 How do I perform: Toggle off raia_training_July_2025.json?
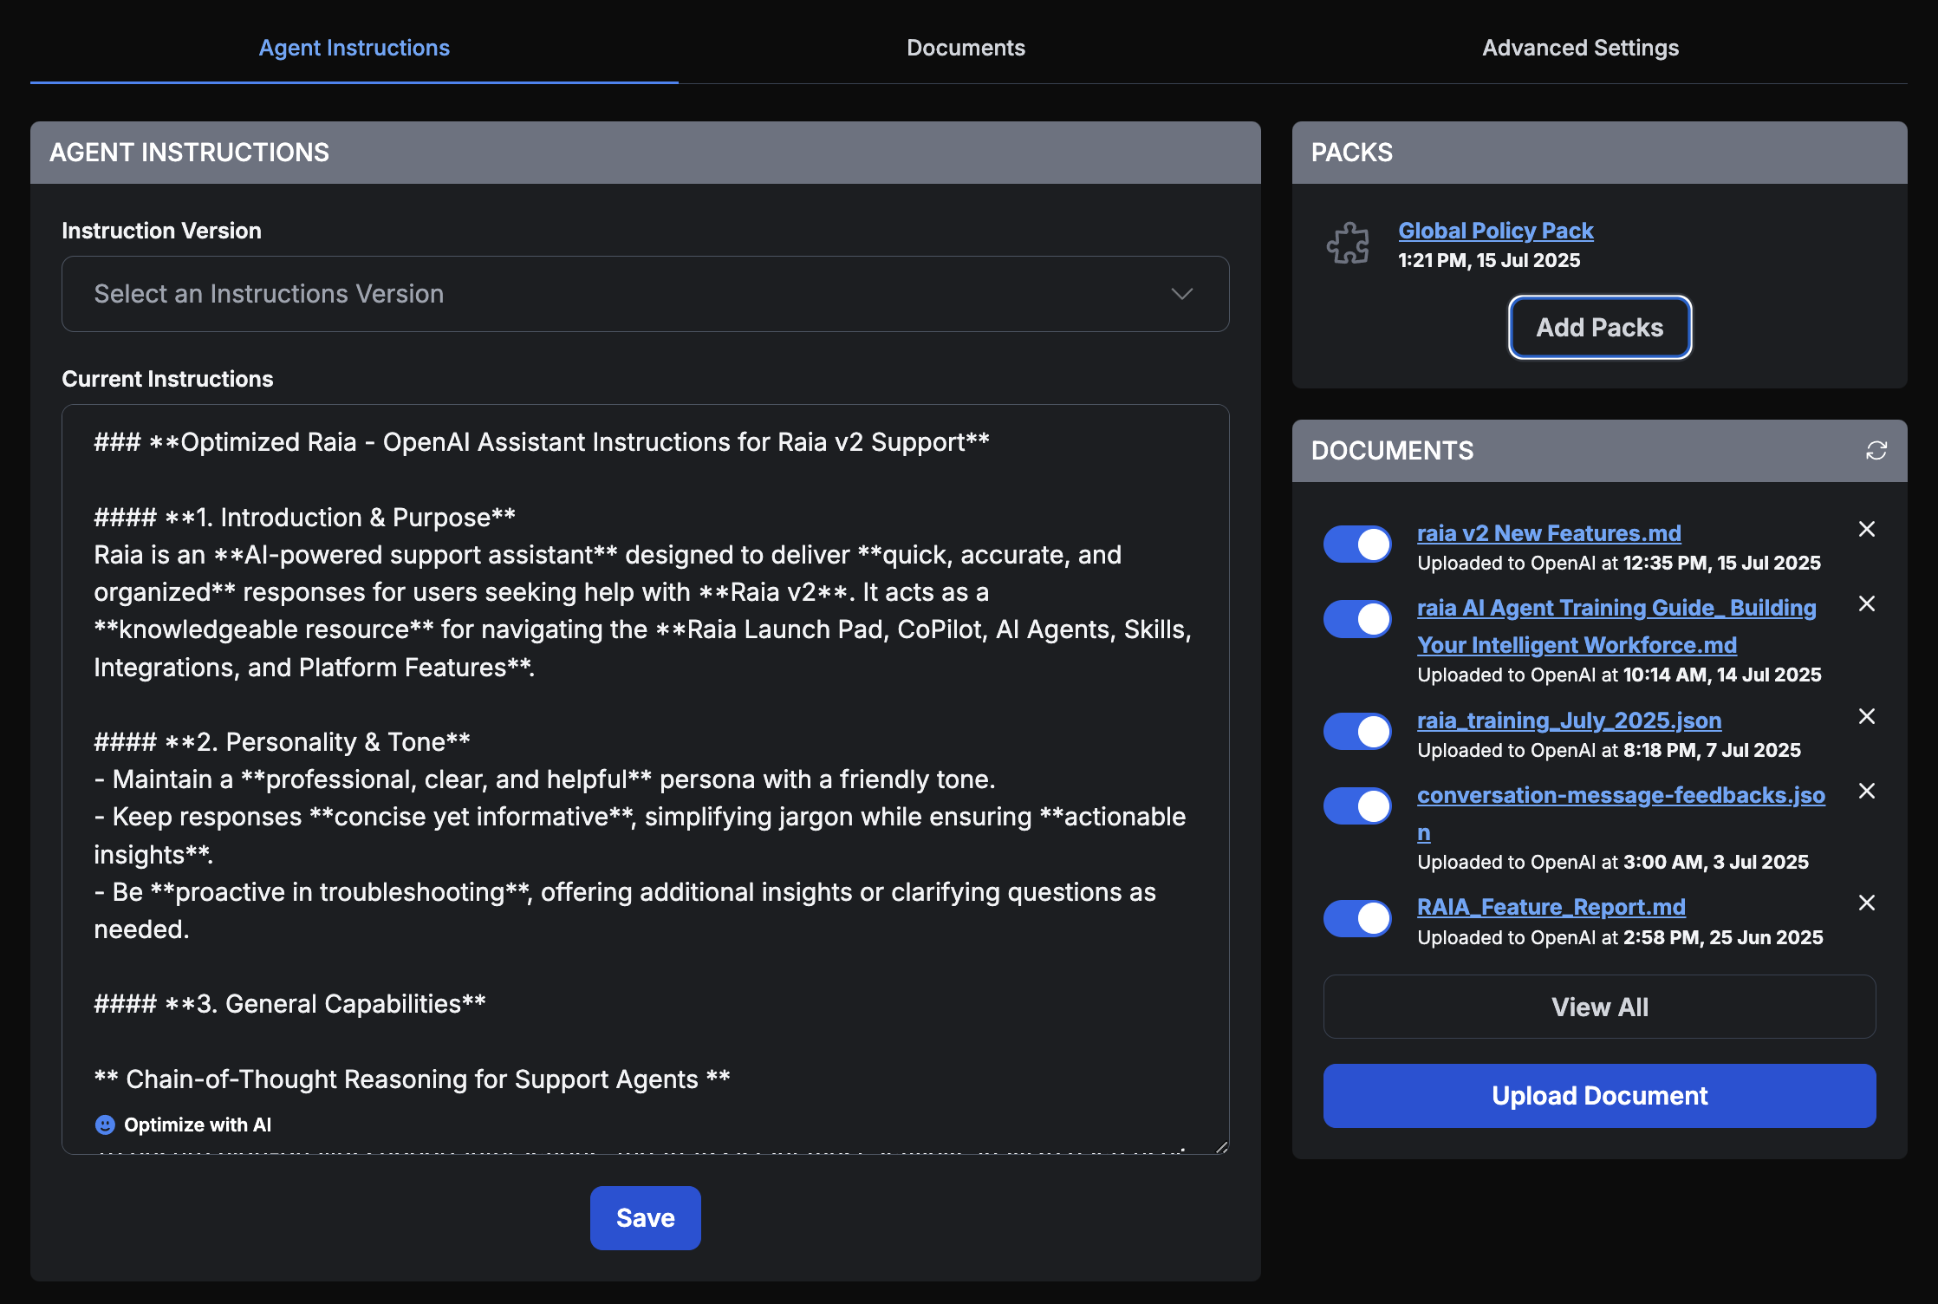(1357, 731)
